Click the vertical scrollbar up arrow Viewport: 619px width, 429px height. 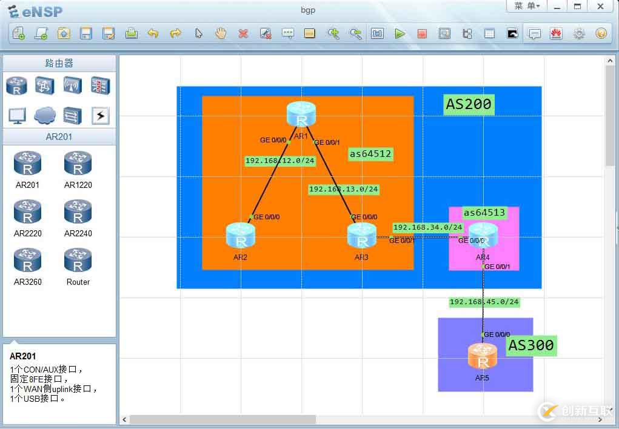611,61
